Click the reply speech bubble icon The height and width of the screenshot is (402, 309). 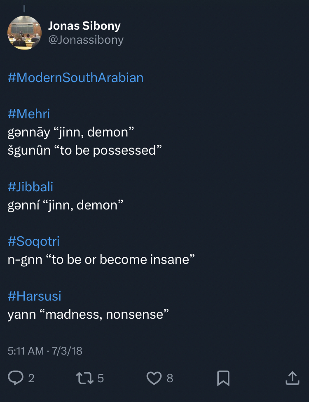[x=16, y=378]
